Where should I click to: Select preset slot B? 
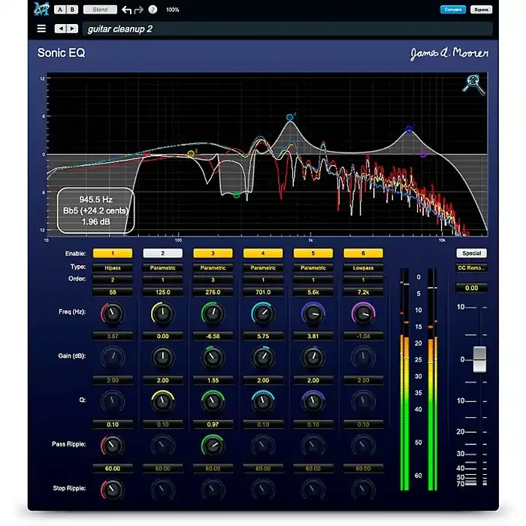[x=72, y=10]
